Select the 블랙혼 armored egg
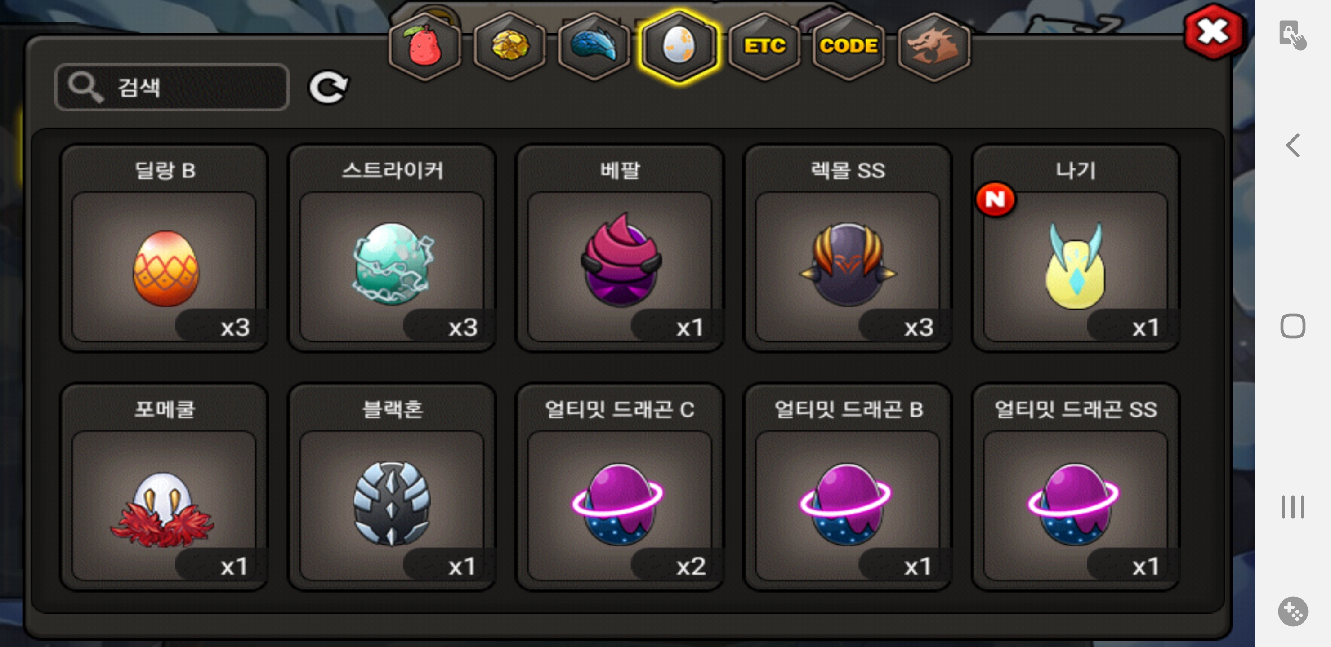Screen dimensions: 1331x647 point(392,487)
